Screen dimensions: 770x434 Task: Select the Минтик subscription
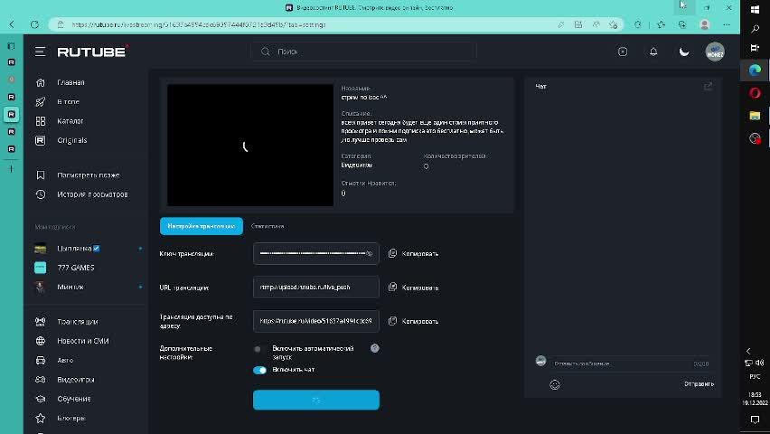click(x=70, y=287)
